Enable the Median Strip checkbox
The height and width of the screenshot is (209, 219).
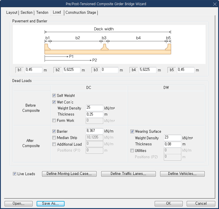(54, 138)
